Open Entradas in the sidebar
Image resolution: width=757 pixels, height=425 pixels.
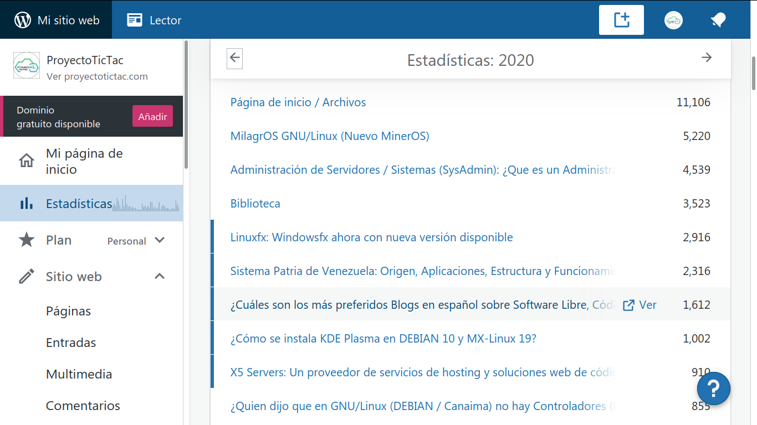tap(71, 343)
